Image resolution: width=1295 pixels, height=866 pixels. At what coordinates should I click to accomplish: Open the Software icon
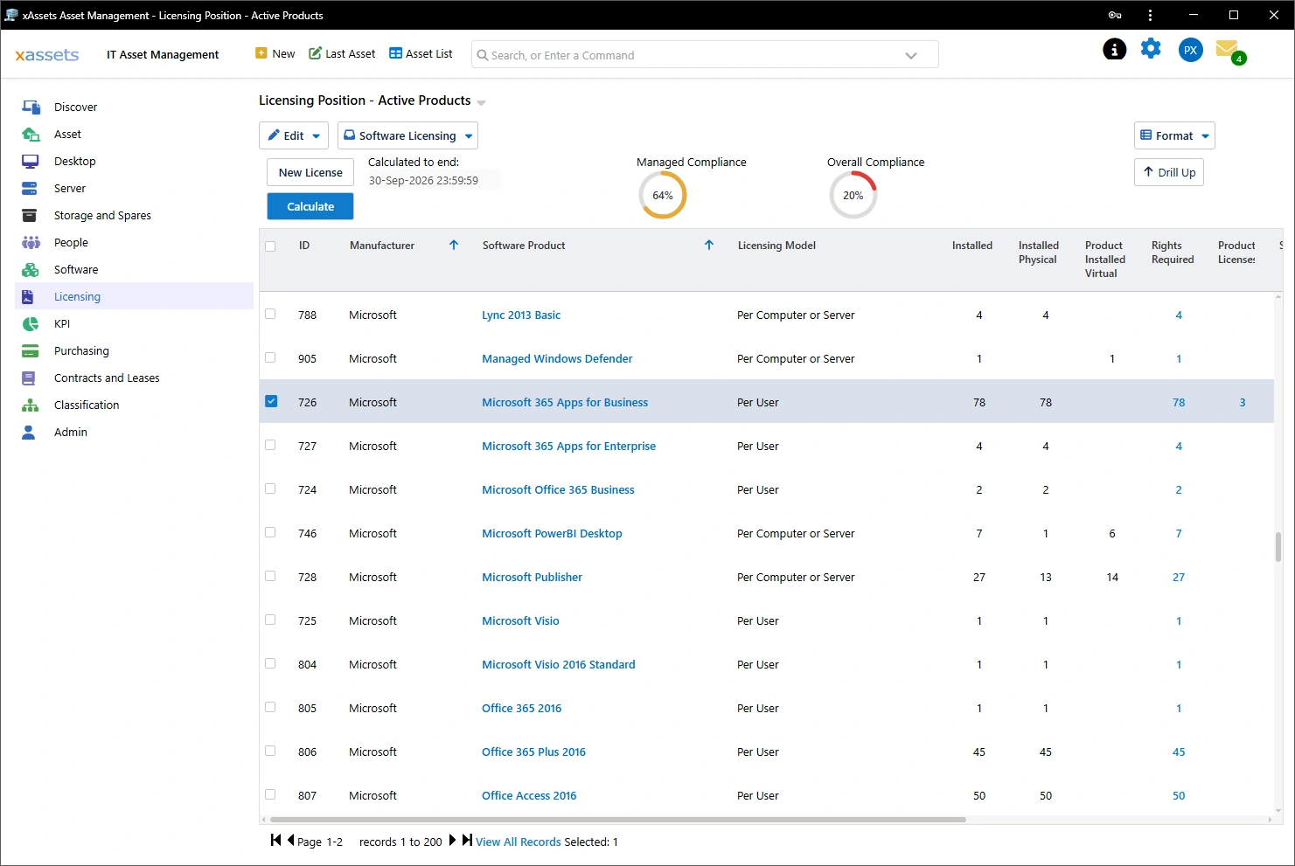coord(31,270)
